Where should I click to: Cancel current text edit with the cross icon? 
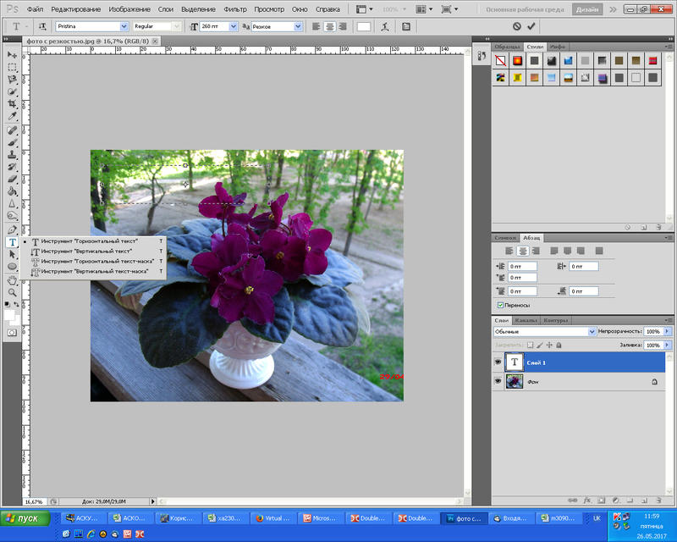[x=515, y=27]
